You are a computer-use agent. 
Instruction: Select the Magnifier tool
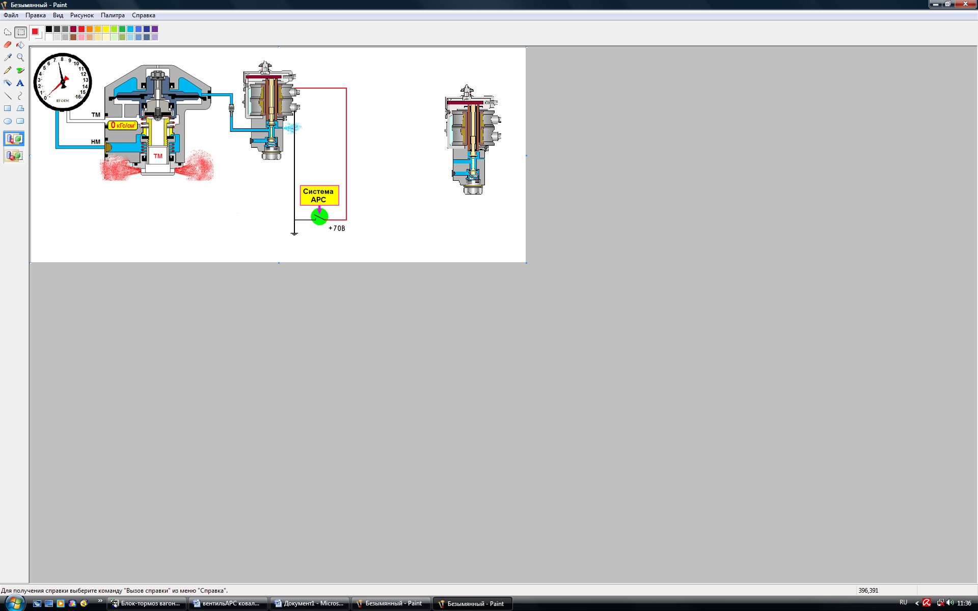click(x=20, y=58)
